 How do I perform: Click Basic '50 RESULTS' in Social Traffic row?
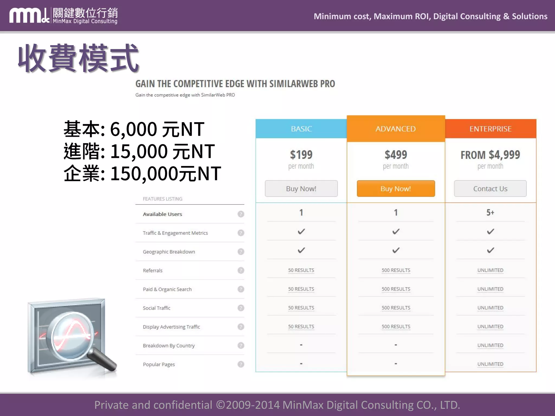[x=301, y=308]
